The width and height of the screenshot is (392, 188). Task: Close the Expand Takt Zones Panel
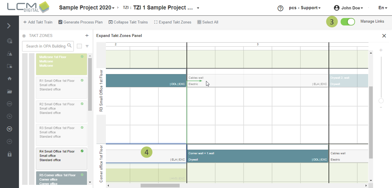tap(384, 36)
